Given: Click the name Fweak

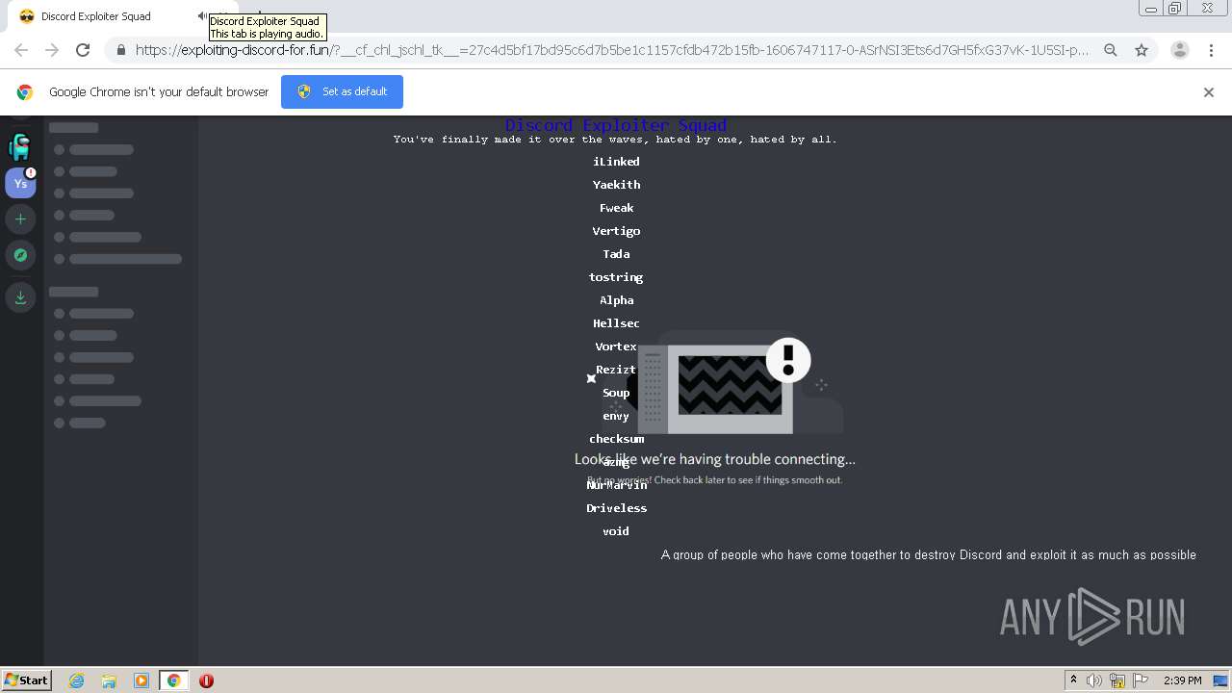Looking at the screenshot, I should [616, 208].
